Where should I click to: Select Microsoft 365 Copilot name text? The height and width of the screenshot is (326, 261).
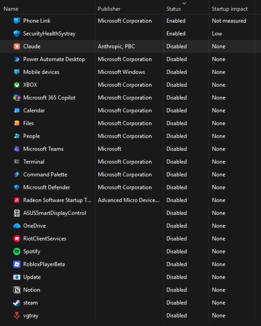[x=49, y=98]
